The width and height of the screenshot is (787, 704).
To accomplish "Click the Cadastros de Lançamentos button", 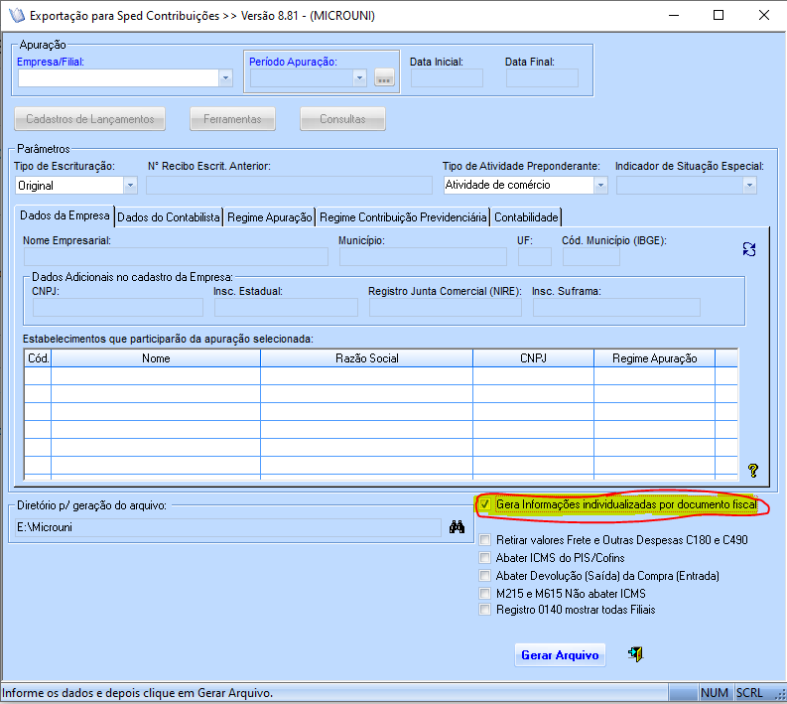I will coord(89,119).
